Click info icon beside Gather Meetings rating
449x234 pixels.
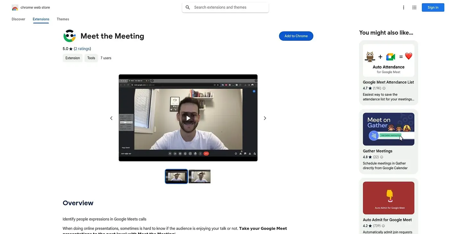tap(382, 157)
